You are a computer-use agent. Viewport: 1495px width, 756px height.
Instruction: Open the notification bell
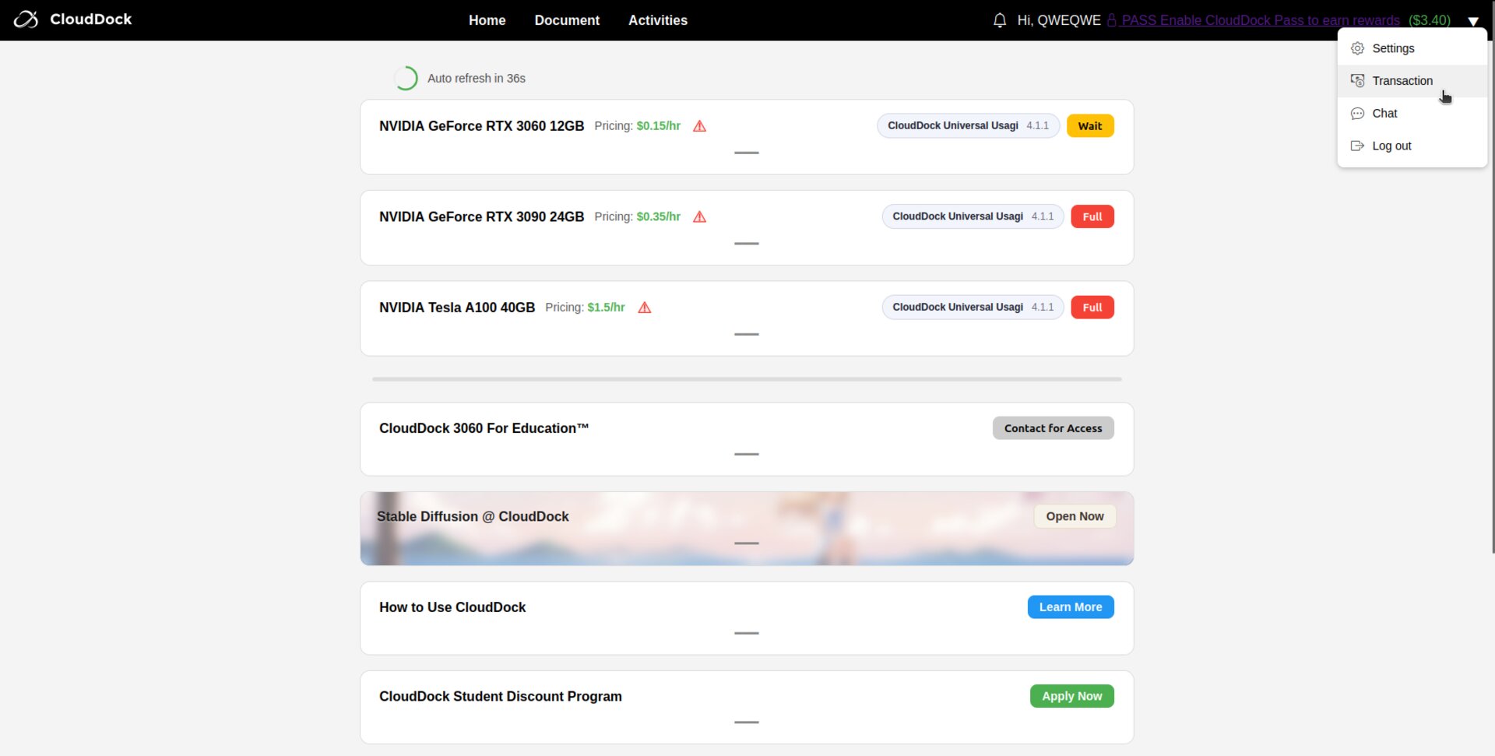click(1000, 20)
